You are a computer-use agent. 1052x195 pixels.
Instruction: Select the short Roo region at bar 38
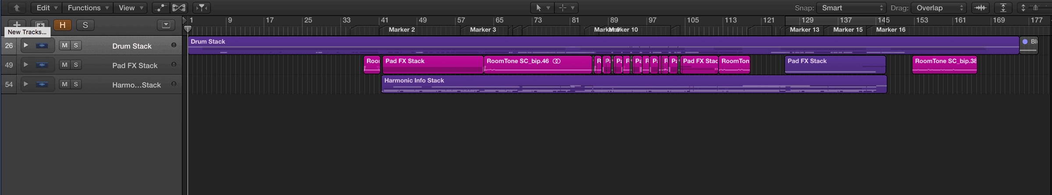click(372, 65)
